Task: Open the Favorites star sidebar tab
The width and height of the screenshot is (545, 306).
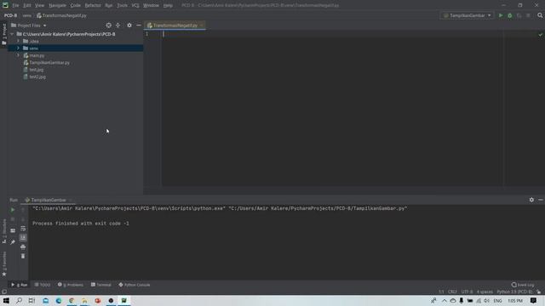Action: pos(4,264)
